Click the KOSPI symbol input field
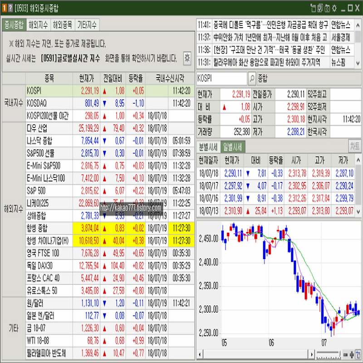Image resolution: width=363 pixels, height=363 pixels. [222, 78]
